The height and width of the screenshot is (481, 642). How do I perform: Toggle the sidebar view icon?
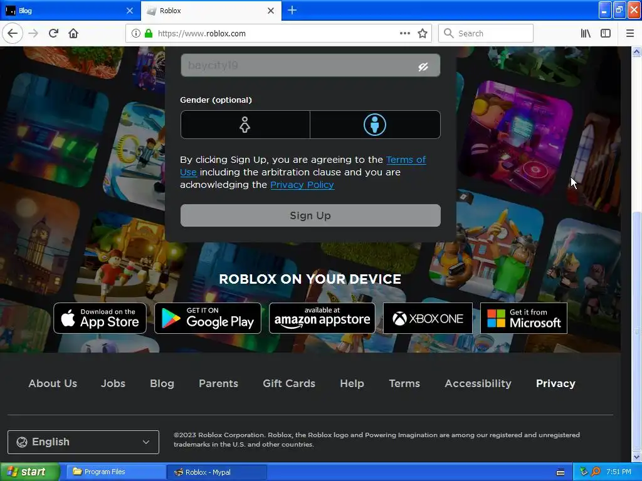click(606, 34)
